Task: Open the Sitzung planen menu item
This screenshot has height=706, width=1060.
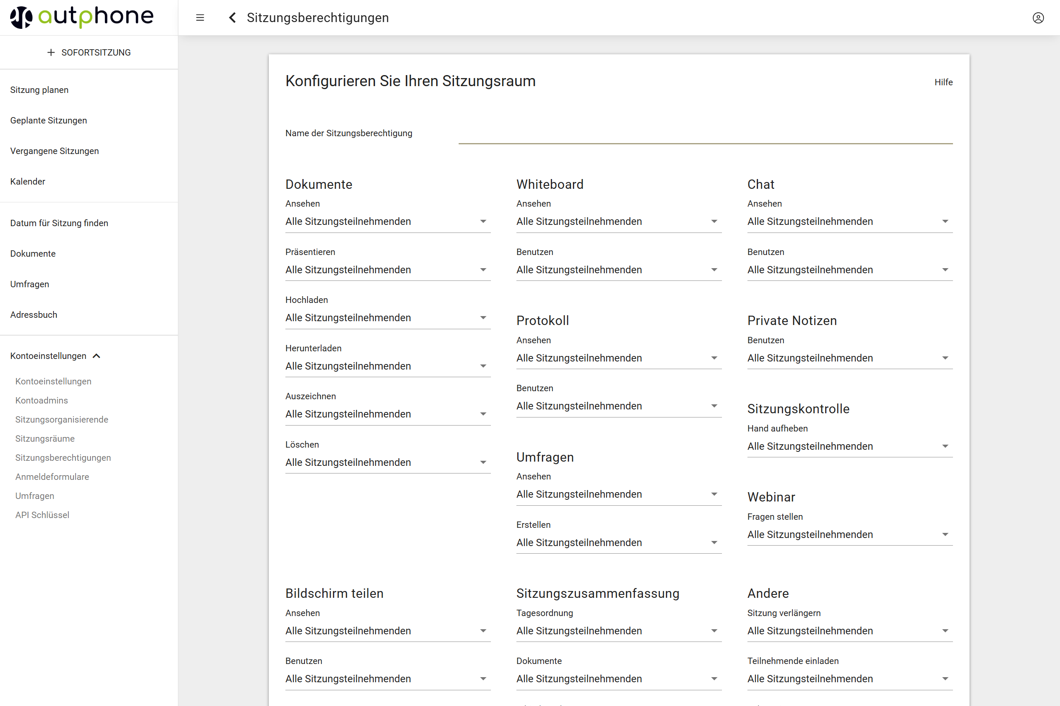Action: [39, 90]
